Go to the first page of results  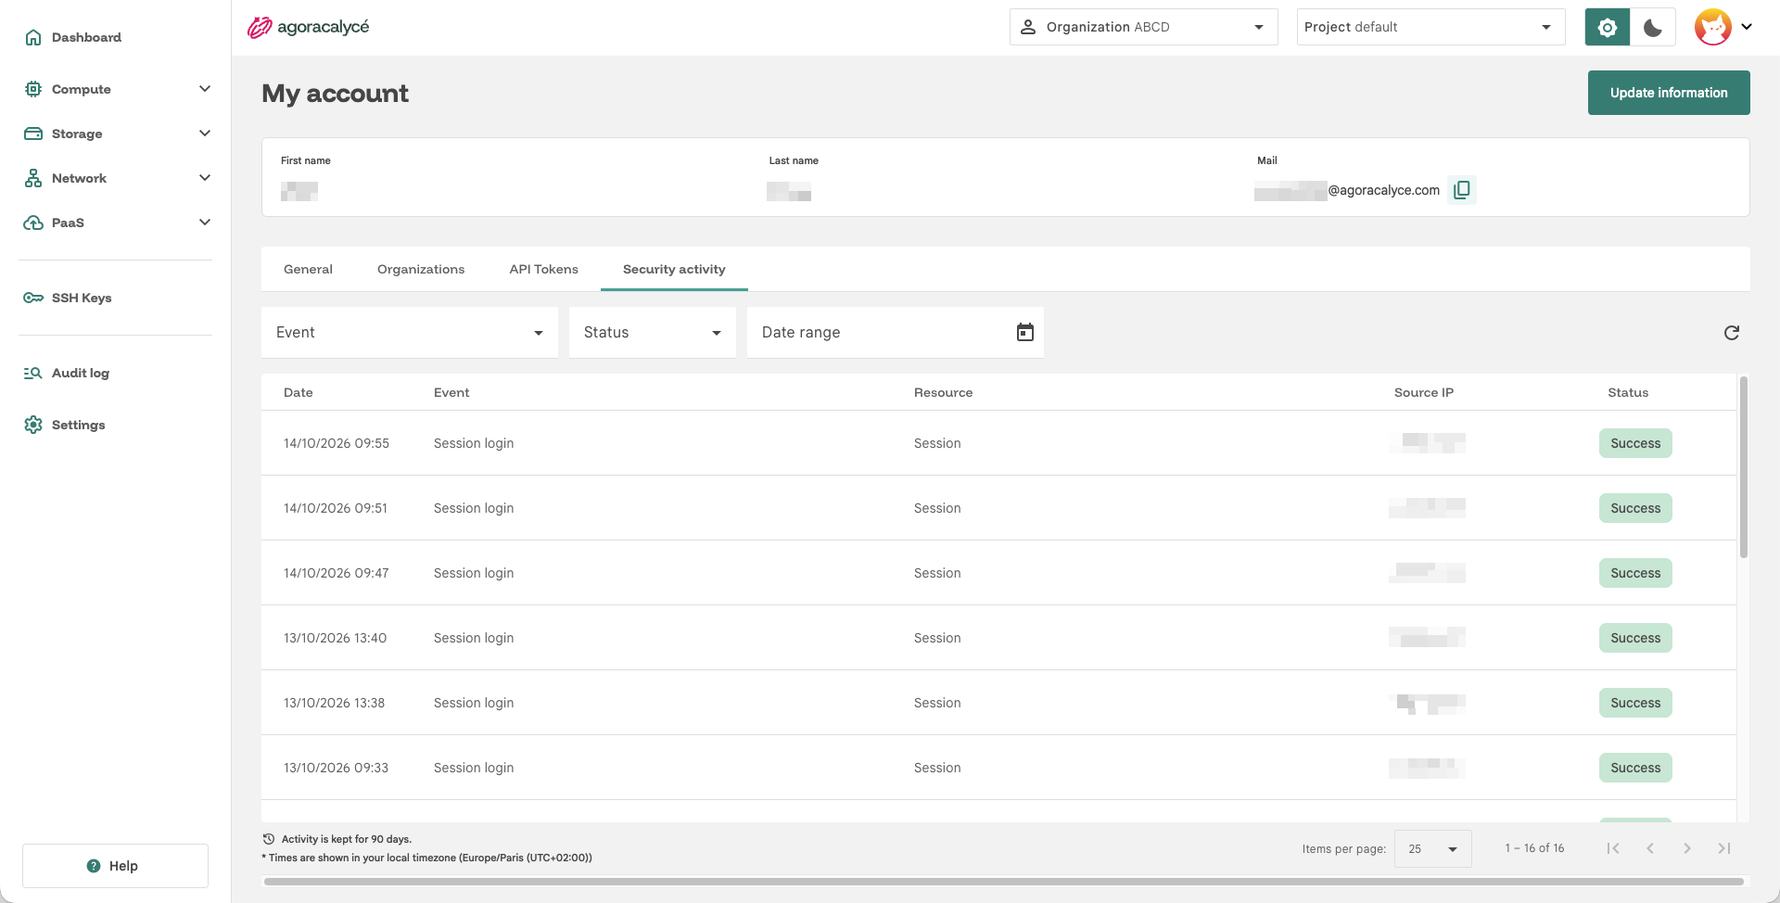click(1613, 848)
